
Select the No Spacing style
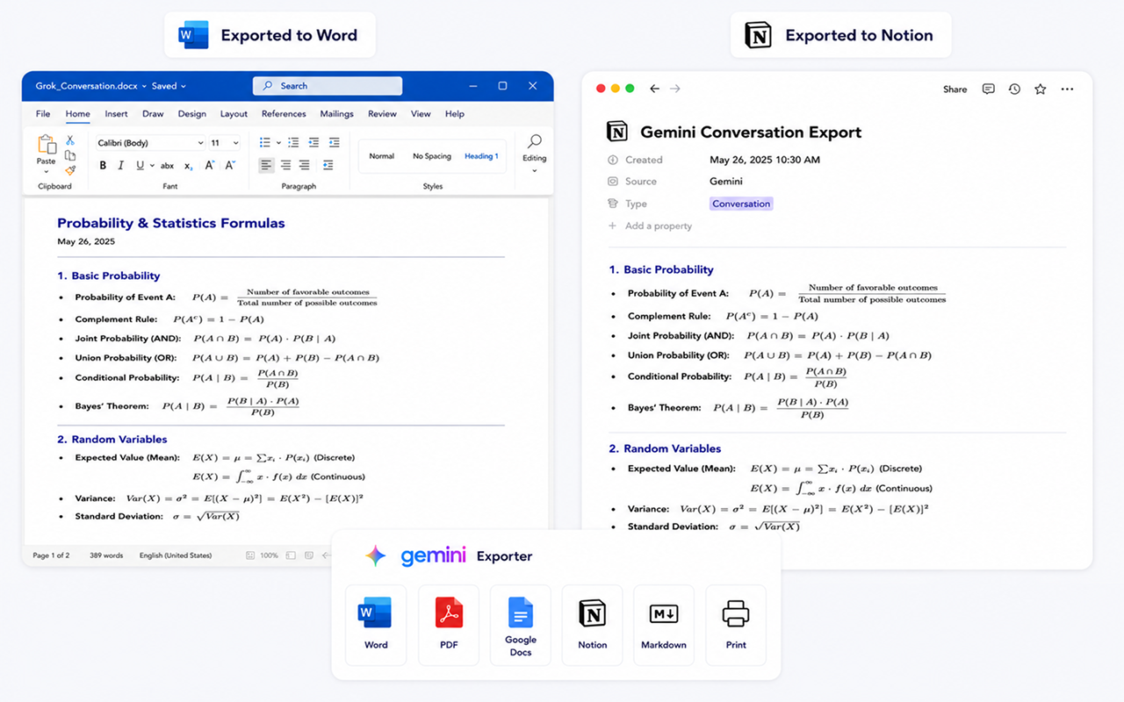coord(432,156)
